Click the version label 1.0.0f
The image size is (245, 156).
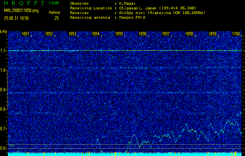tap(54, 3)
